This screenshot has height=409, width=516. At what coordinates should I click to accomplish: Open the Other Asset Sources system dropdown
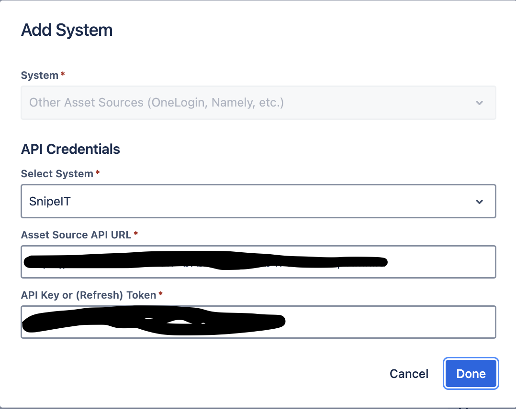pos(258,103)
